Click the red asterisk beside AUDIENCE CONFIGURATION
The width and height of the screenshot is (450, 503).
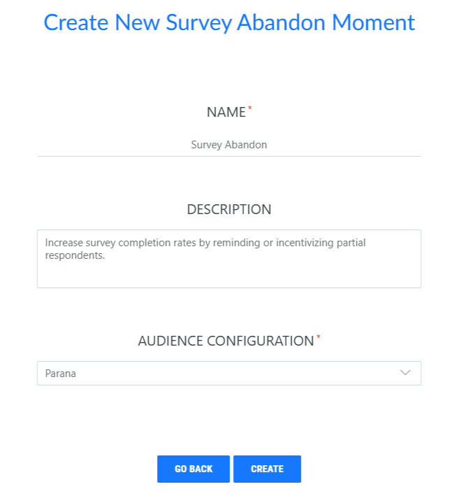click(x=319, y=337)
